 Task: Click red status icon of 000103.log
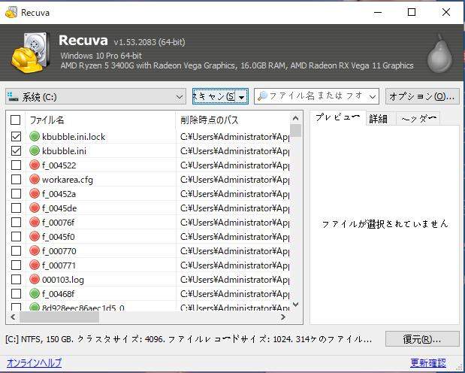click(35, 280)
